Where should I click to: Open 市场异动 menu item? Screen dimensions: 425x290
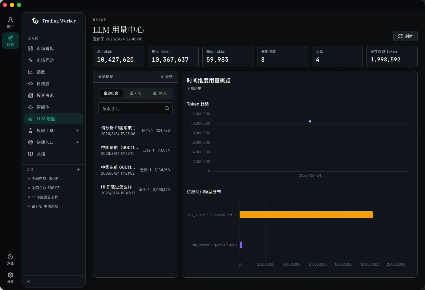(x=54, y=60)
